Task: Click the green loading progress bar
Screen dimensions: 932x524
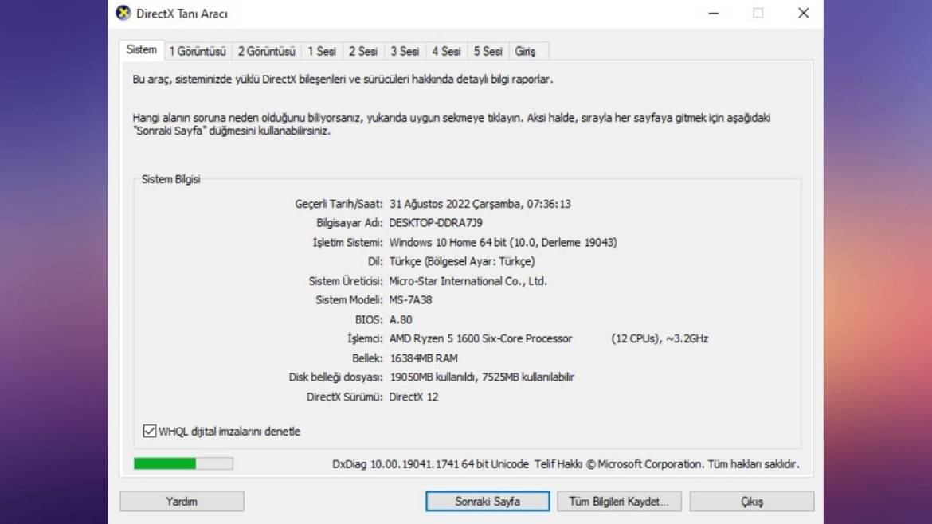Action: (x=183, y=463)
